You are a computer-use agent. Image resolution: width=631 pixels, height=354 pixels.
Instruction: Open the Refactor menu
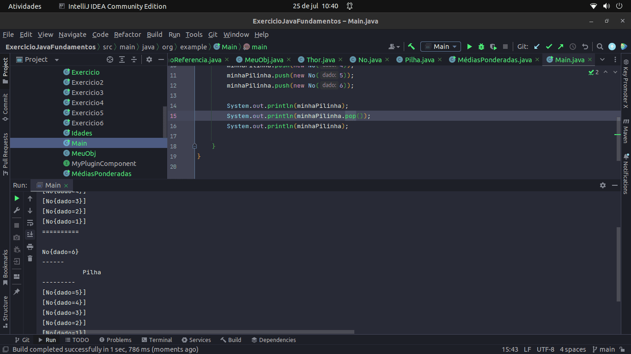(x=127, y=35)
